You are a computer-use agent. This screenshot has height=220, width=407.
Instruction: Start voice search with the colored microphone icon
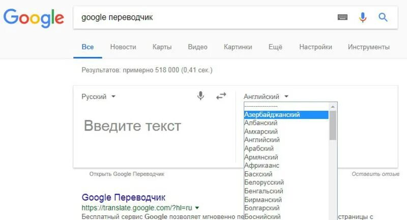tap(363, 17)
